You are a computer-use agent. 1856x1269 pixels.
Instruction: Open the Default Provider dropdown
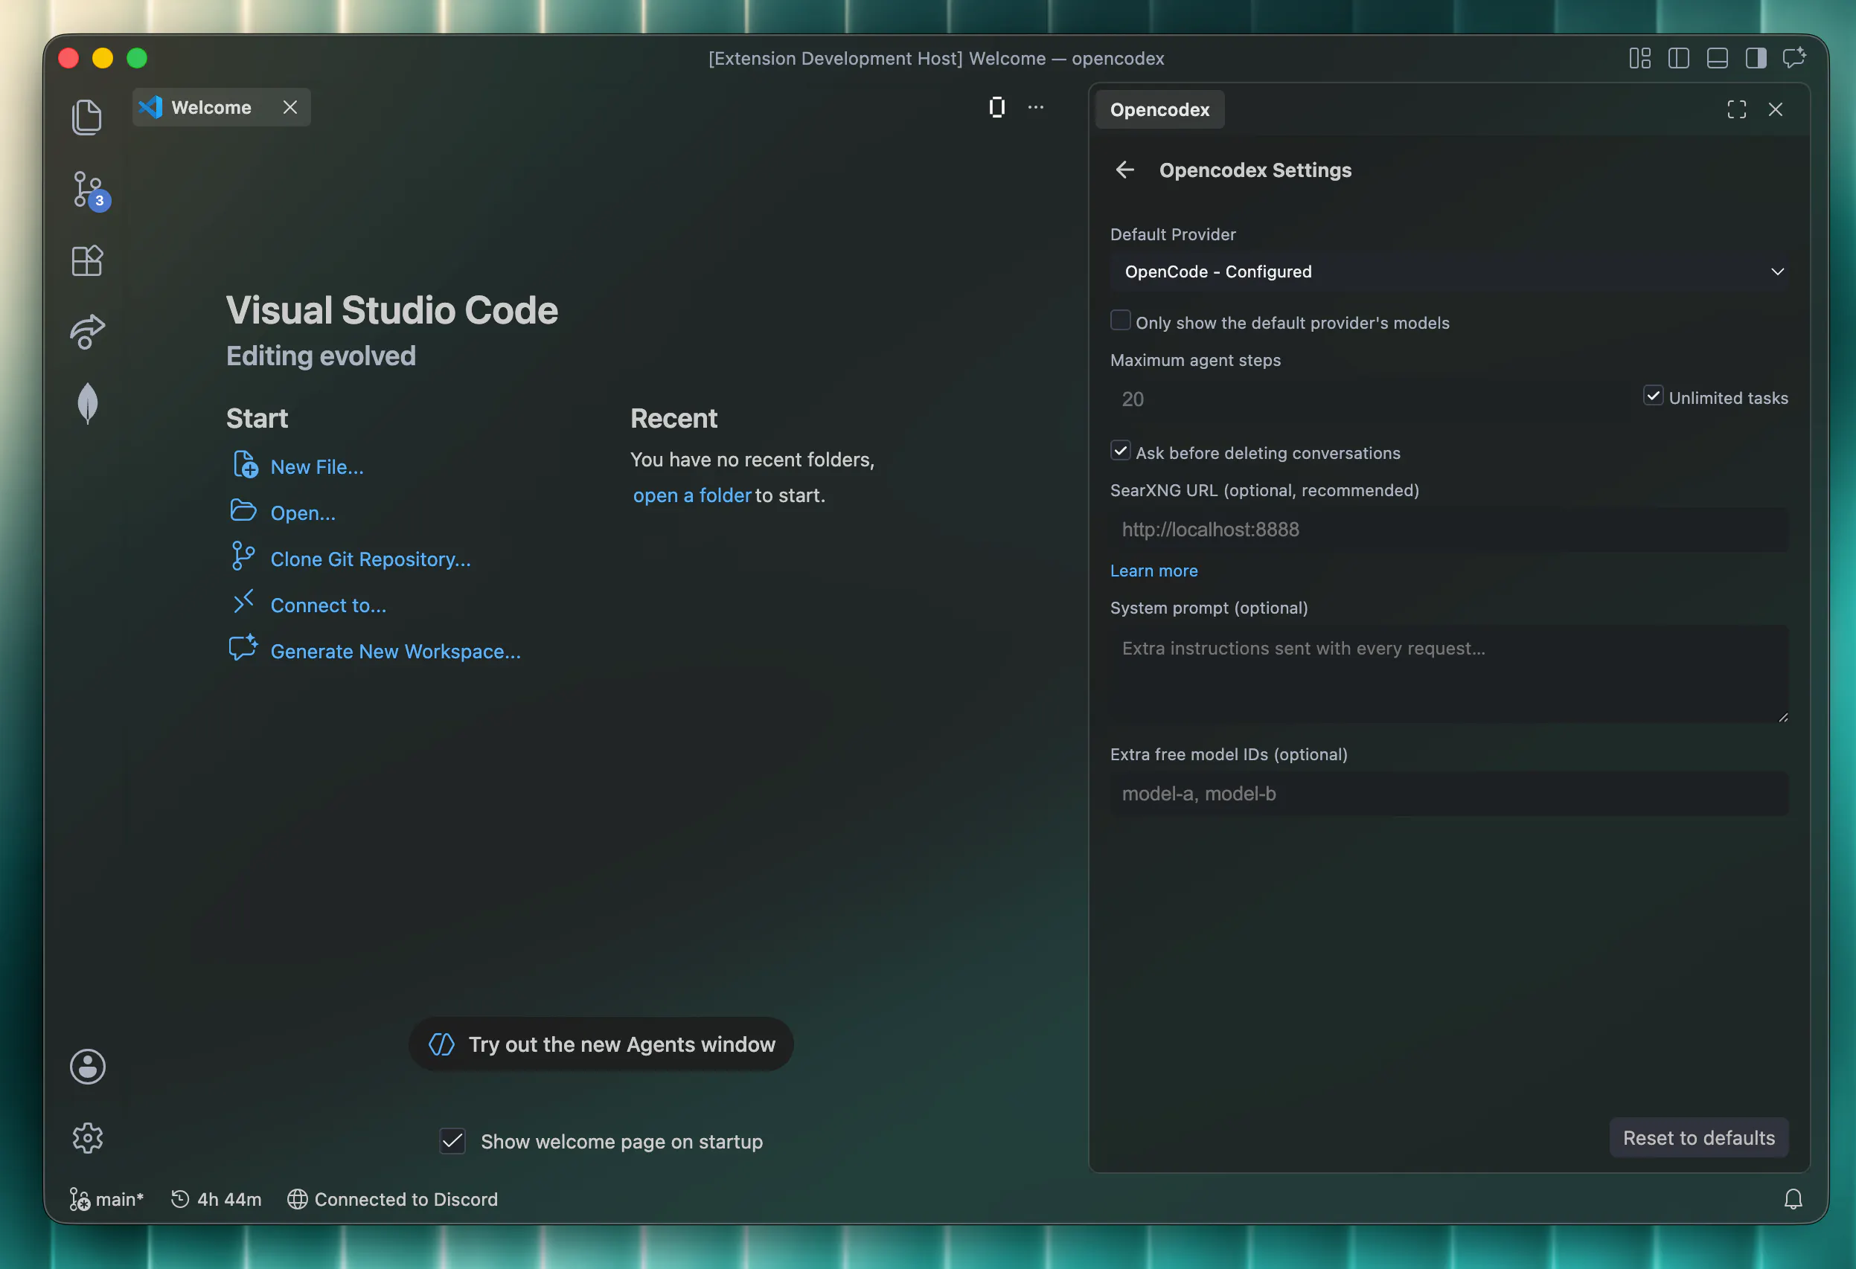pyautogui.click(x=1449, y=272)
